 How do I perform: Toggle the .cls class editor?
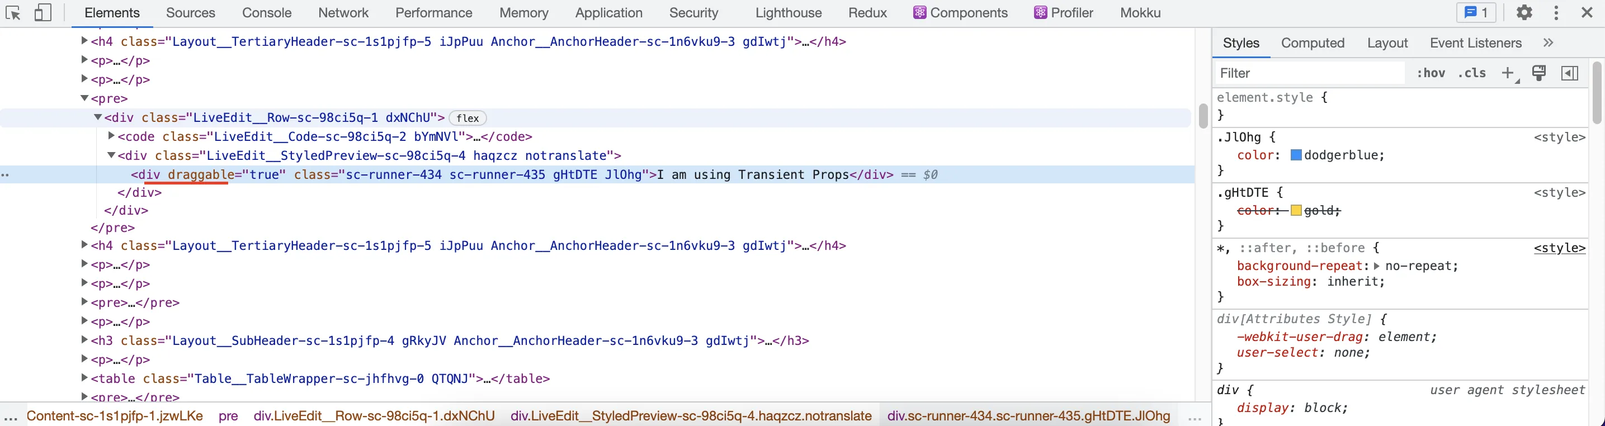point(1472,73)
